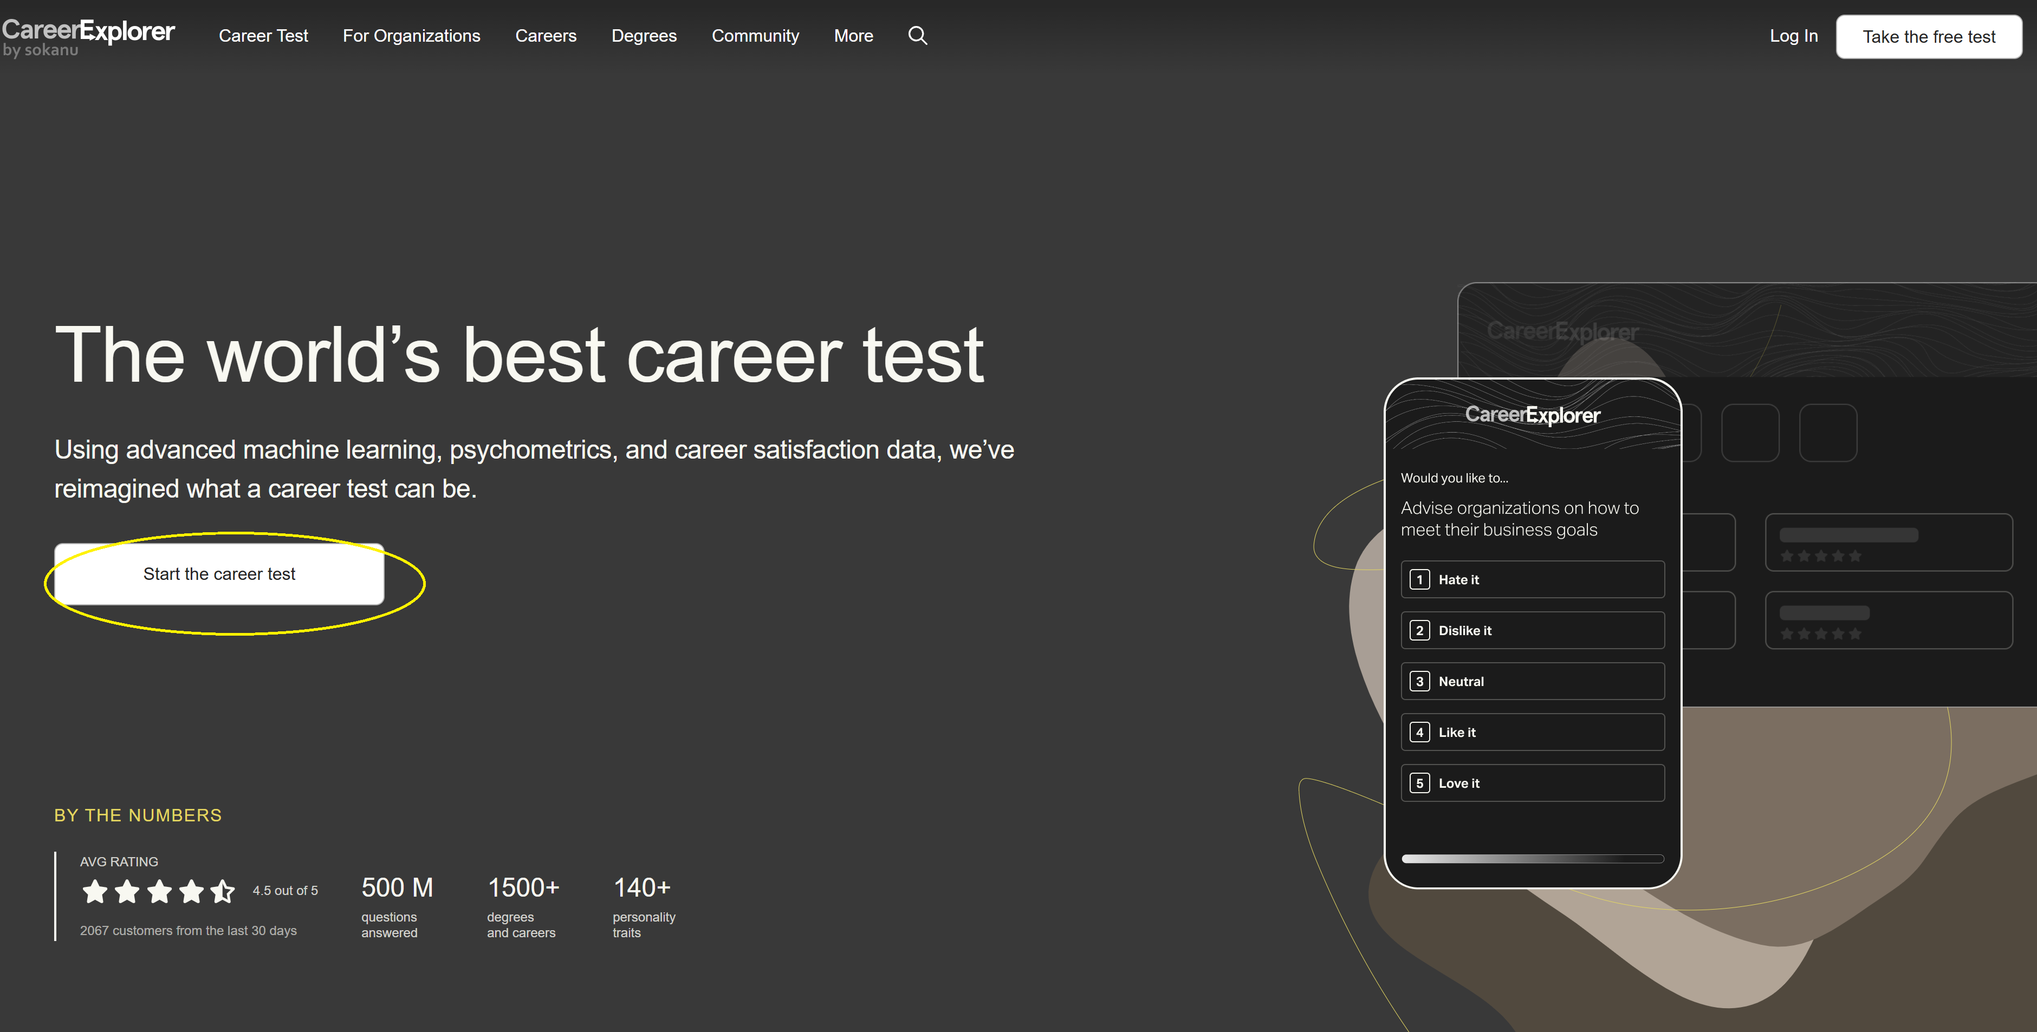
Task: Click the Log In link
Action: tap(1793, 36)
